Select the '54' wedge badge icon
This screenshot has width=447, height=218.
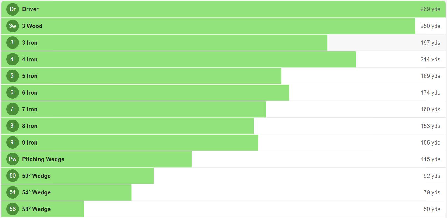12,192
